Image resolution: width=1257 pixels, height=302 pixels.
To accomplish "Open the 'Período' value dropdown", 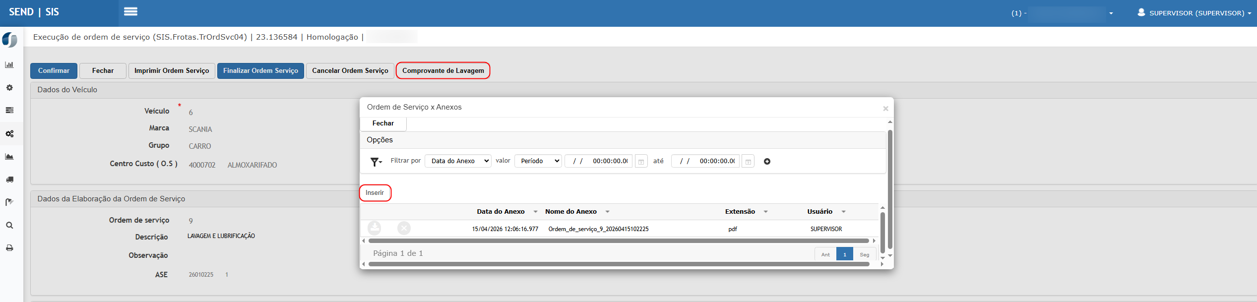I will (538, 161).
